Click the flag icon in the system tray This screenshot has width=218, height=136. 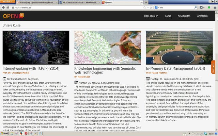193,134
